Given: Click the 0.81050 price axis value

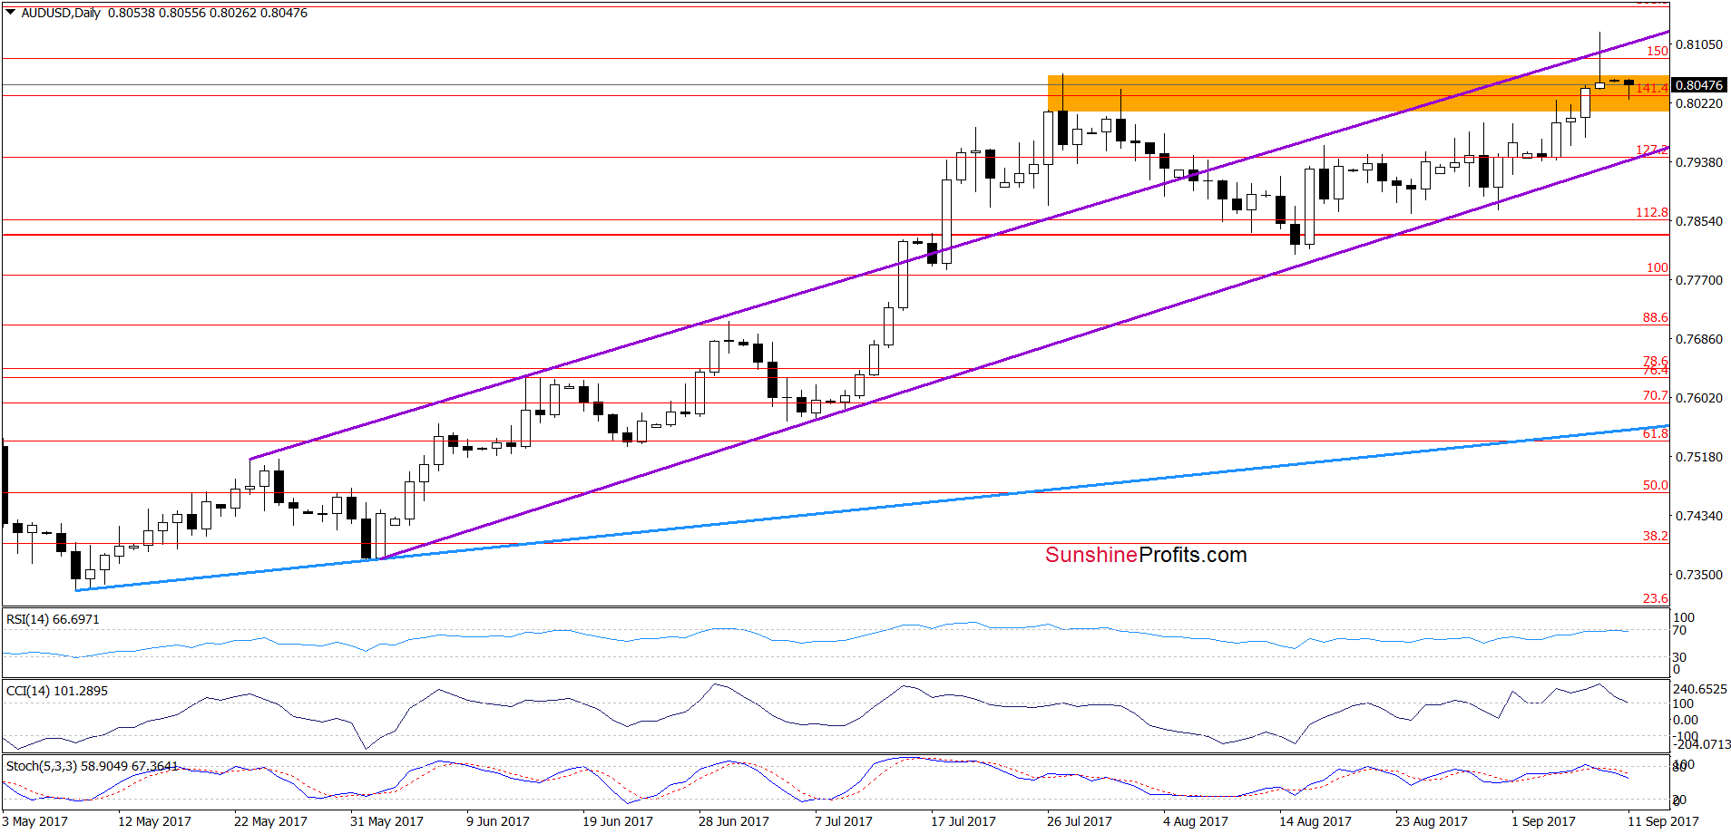Looking at the screenshot, I should [x=1699, y=44].
